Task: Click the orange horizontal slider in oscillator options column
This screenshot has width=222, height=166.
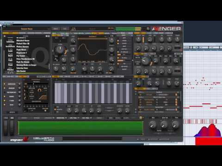Action: point(120,61)
